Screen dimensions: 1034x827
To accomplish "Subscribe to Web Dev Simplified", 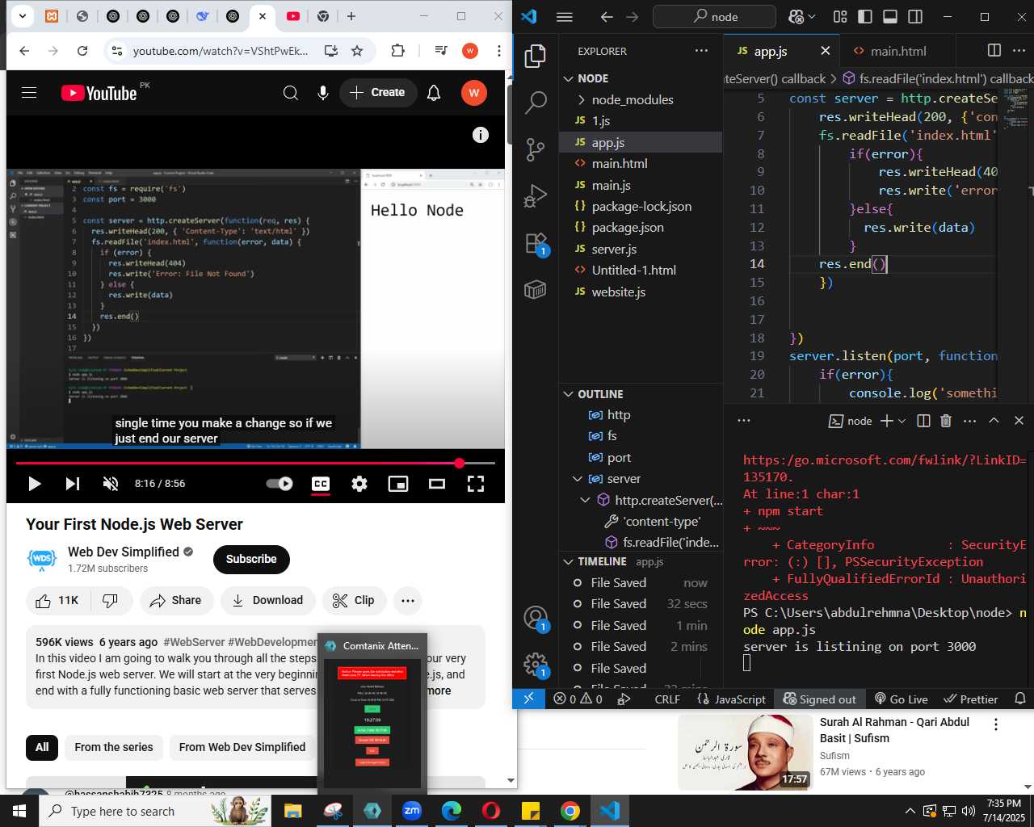I will point(251,559).
